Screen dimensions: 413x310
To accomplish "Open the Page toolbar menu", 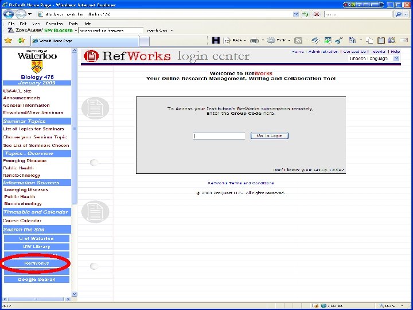I will 235,40.
